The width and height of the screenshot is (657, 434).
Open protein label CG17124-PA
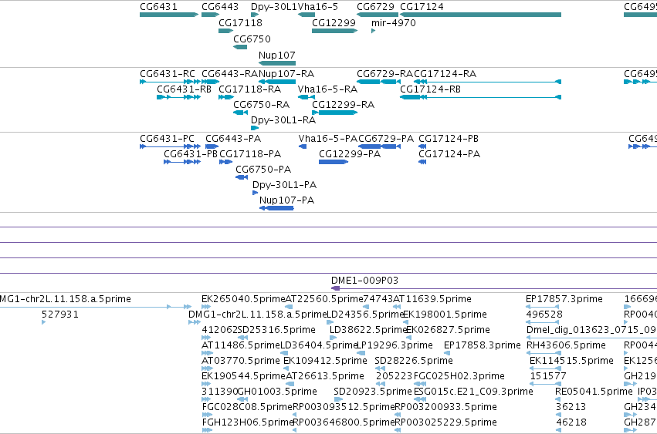449,154
